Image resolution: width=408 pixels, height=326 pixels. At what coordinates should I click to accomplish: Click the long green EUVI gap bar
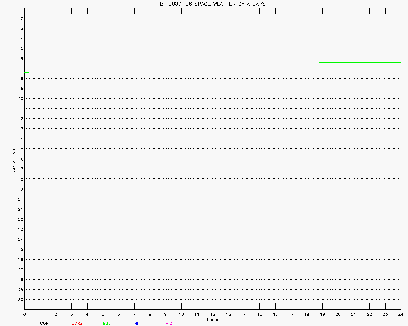pyautogui.click(x=360, y=62)
